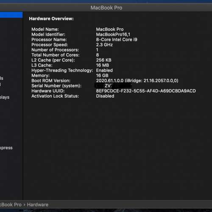The height and width of the screenshot is (212, 212).
Task: Click the '256 KB' value
Action: [104, 60]
